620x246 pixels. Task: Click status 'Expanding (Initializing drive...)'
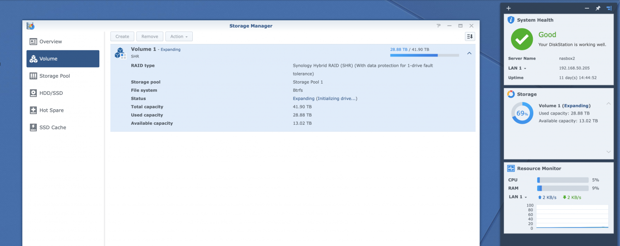point(325,99)
